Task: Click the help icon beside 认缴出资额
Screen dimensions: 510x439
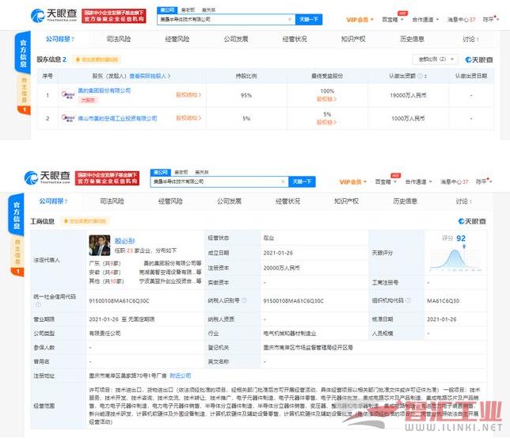Action: click(420, 76)
